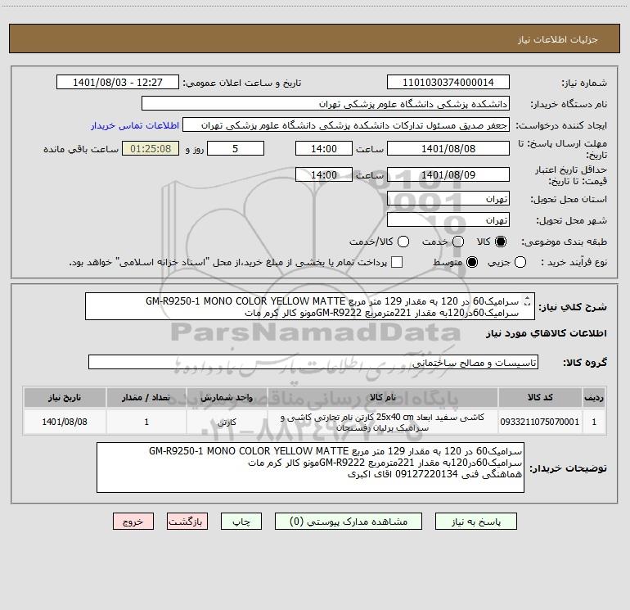Open 'اطلاعات تماس خریدار' contact link
The image size is (630, 610).
pyautogui.click(x=135, y=125)
